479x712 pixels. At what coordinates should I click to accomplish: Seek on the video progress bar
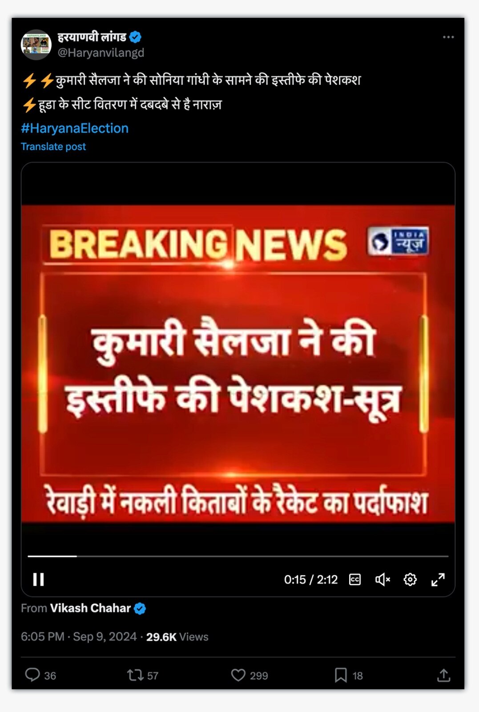pyautogui.click(x=238, y=556)
